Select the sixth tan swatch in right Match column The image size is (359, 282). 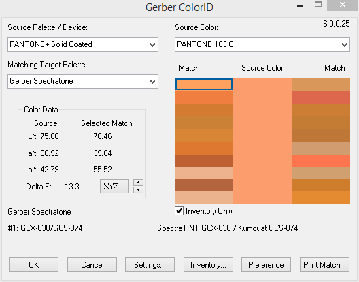pyautogui.click(x=321, y=148)
